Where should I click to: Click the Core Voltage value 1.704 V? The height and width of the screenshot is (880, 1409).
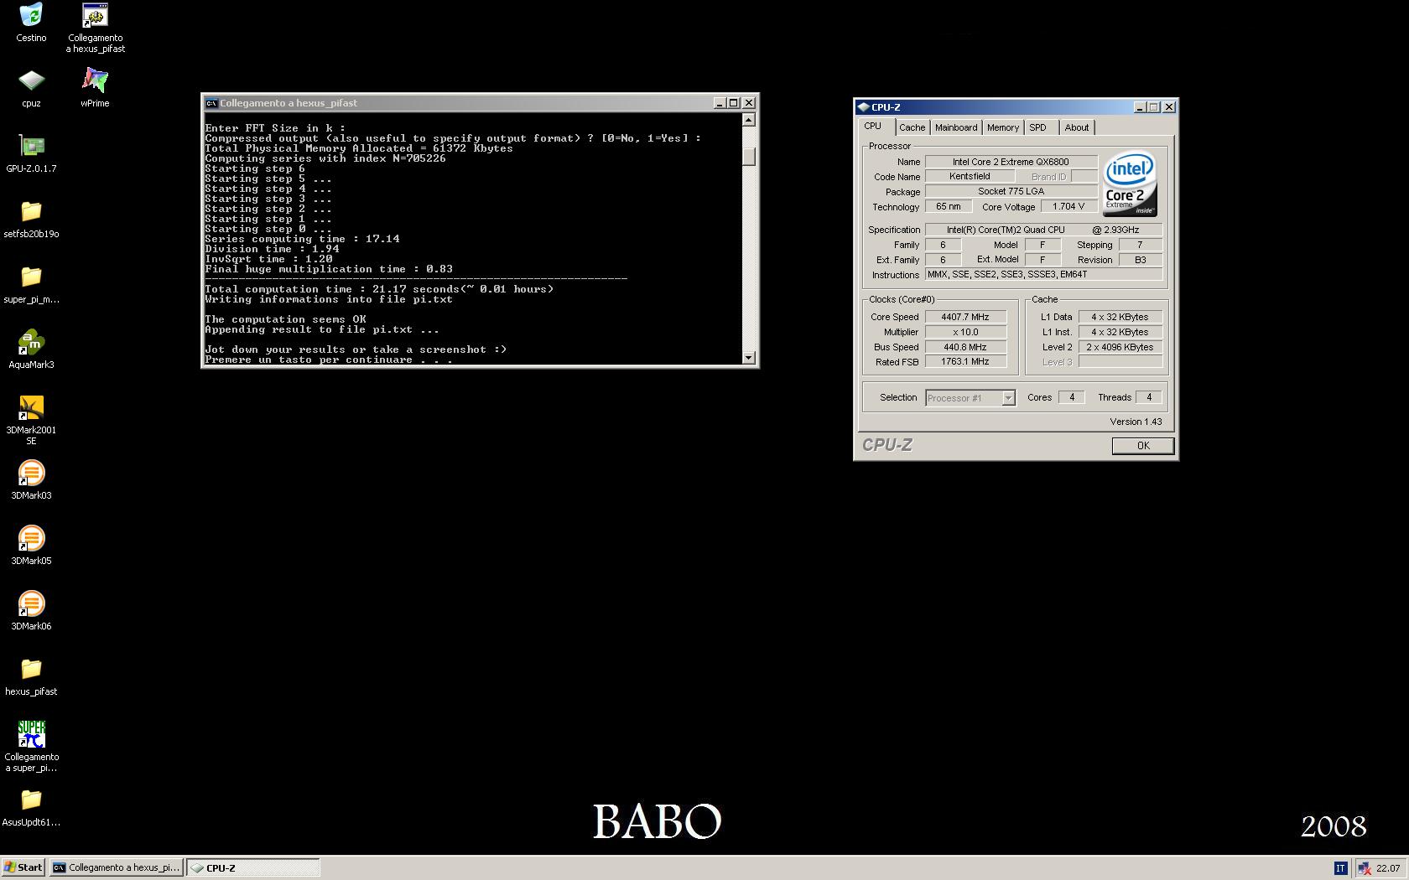click(1068, 207)
